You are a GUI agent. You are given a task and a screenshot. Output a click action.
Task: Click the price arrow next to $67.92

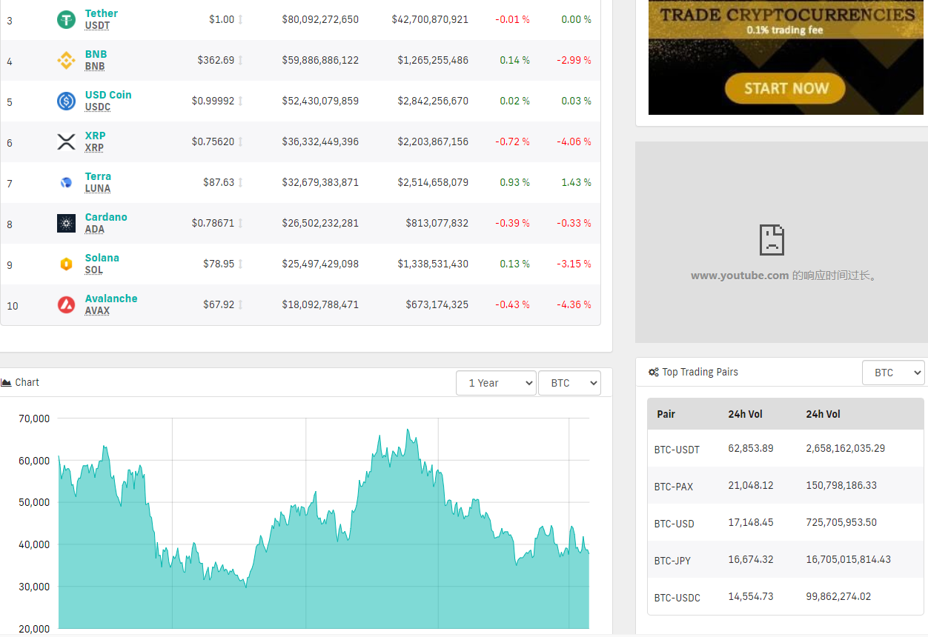pyautogui.click(x=240, y=304)
